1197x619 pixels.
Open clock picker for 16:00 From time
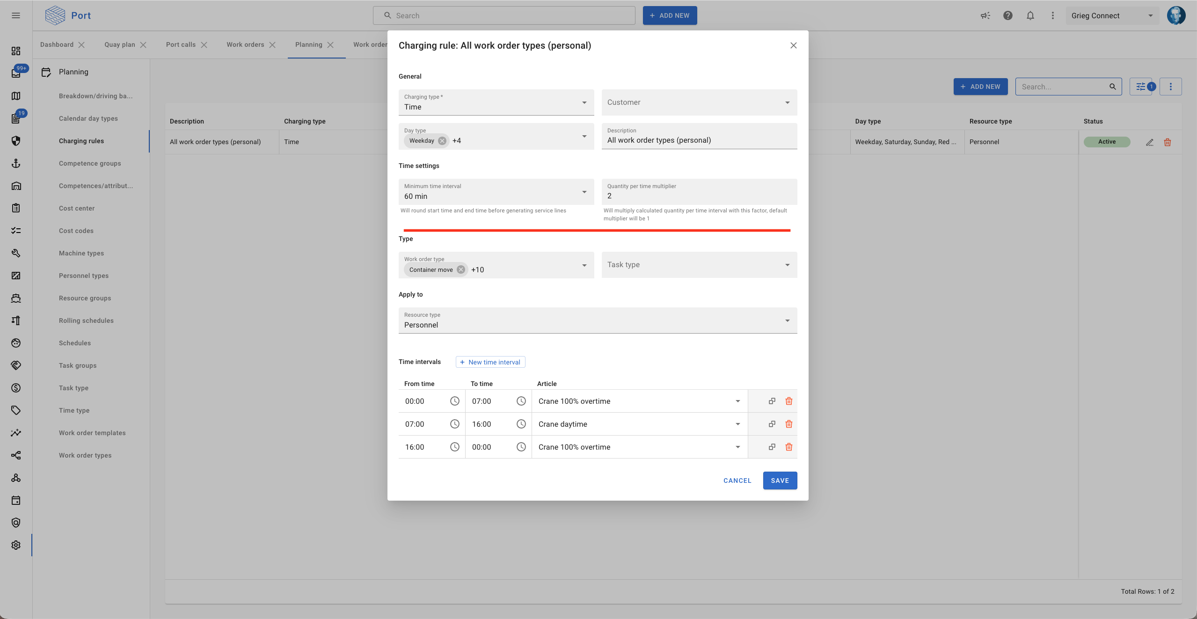click(454, 447)
